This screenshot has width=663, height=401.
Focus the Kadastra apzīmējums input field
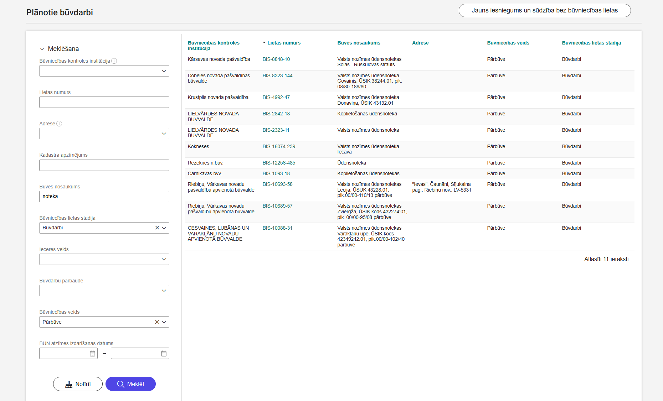tap(104, 165)
